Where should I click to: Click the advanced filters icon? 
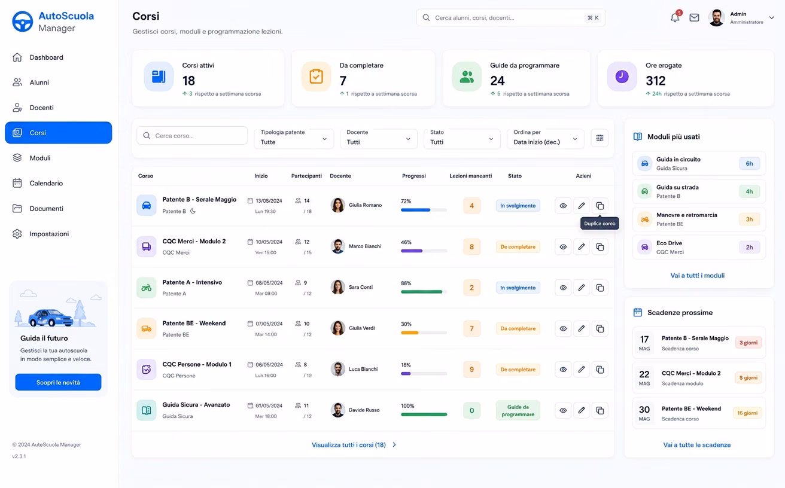(600, 138)
